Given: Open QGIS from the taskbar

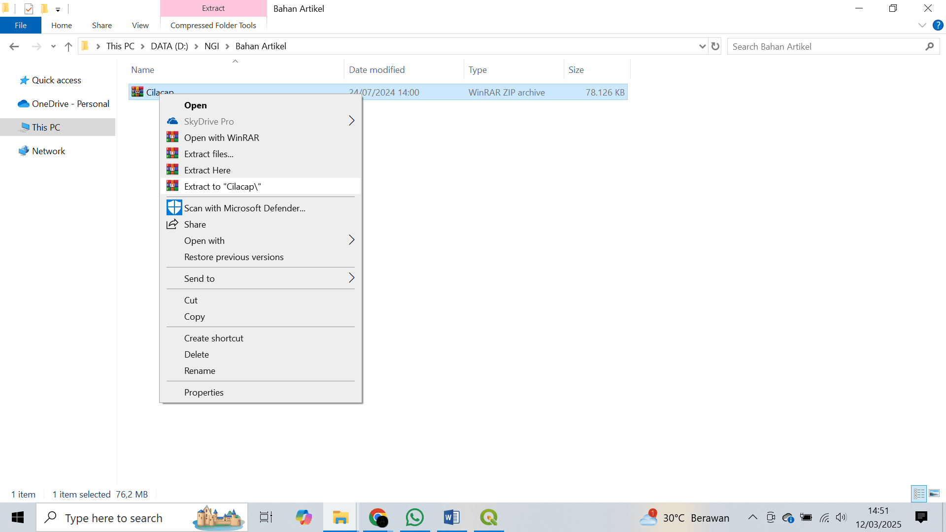Looking at the screenshot, I should tap(489, 517).
